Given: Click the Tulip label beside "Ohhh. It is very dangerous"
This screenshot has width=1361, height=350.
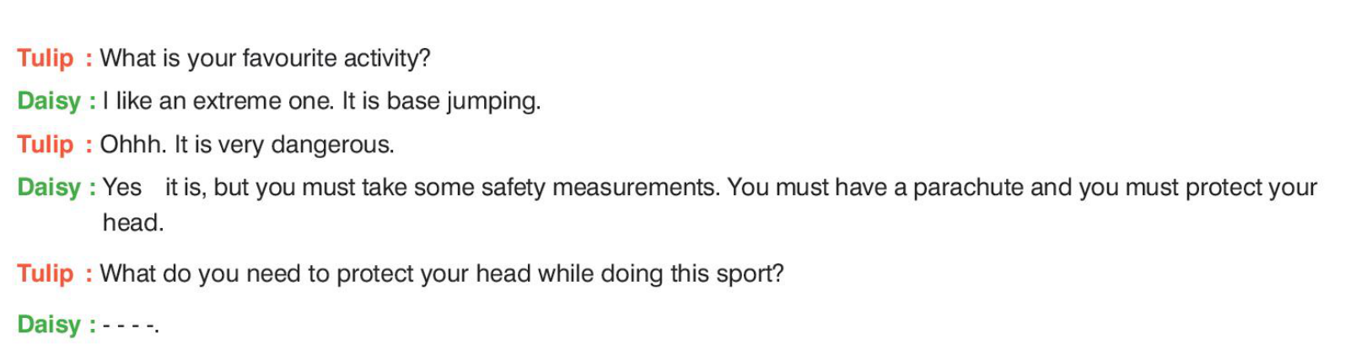Looking at the screenshot, I should point(46,145).
